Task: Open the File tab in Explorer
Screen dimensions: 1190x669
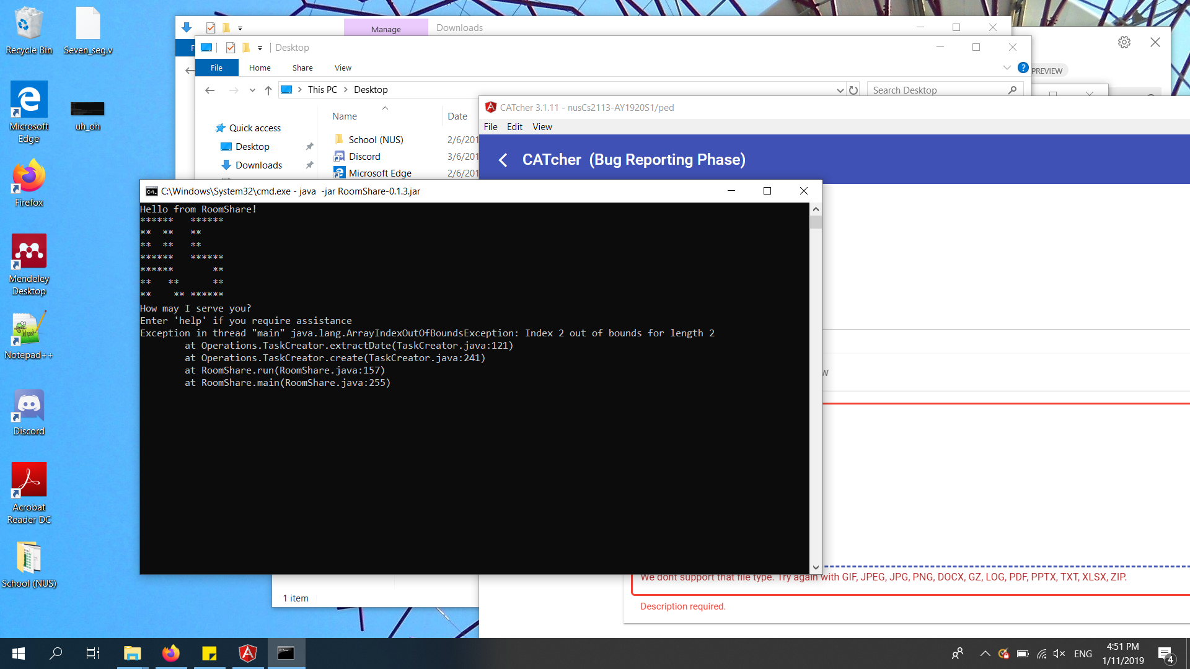Action: click(216, 68)
